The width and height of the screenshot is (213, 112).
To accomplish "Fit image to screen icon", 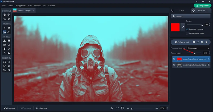I will coord(122,108).
